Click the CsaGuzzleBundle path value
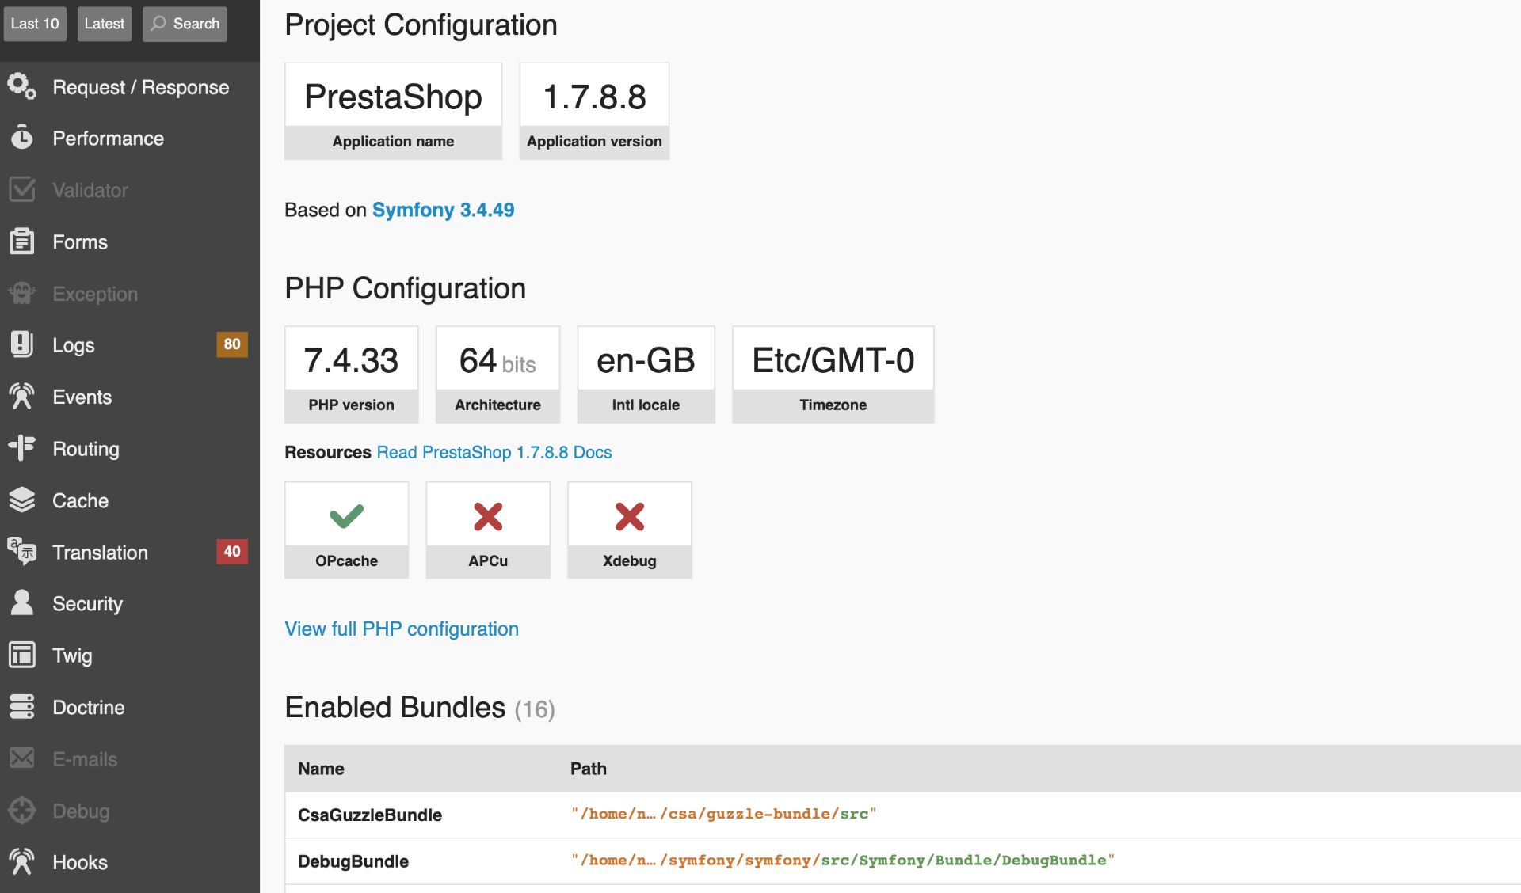 click(723, 814)
